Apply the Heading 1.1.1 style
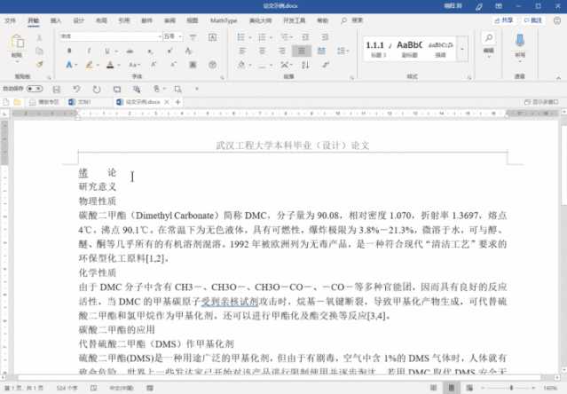The image size is (567, 394). (377, 49)
